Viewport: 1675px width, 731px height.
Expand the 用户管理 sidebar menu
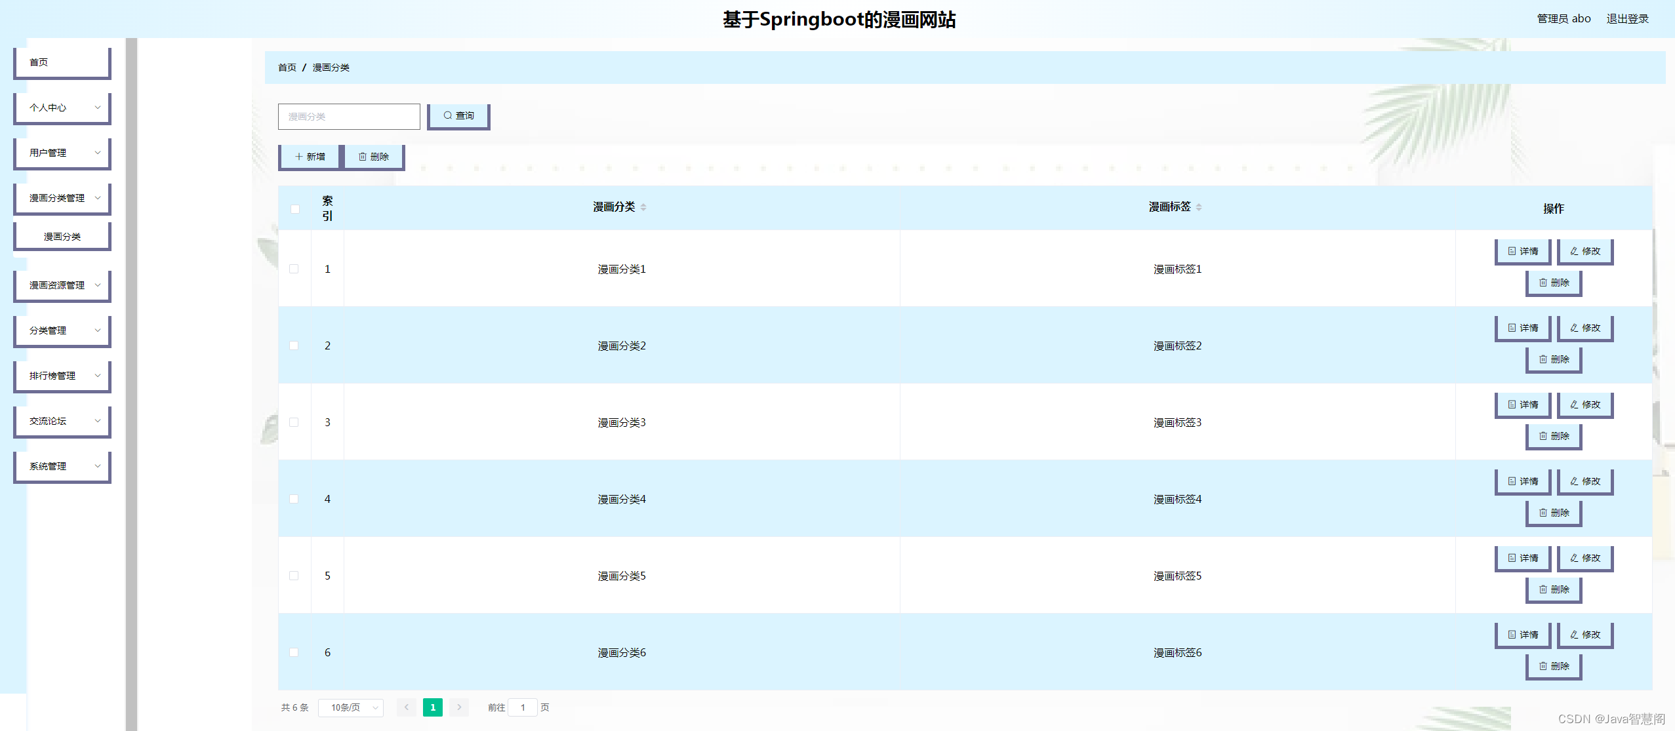point(62,153)
